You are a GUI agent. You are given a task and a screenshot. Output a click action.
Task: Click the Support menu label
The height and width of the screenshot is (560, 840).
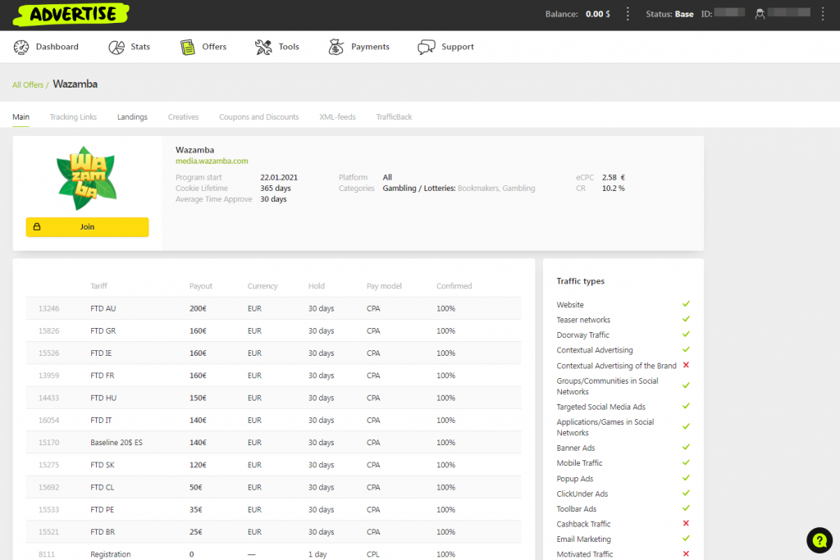[458, 47]
